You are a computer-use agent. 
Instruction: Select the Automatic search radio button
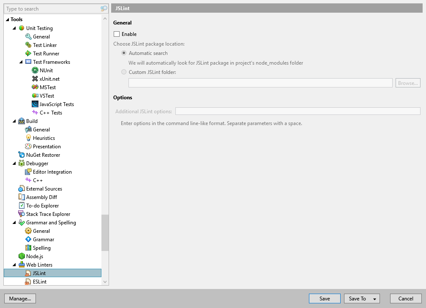point(124,53)
